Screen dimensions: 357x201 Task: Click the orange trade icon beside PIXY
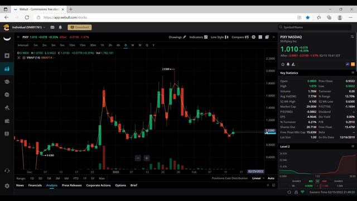(353, 65)
